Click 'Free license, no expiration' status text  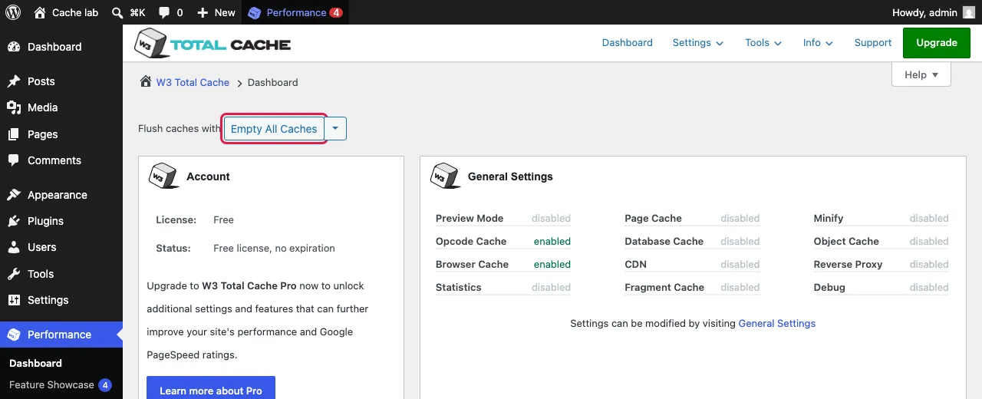coord(274,248)
